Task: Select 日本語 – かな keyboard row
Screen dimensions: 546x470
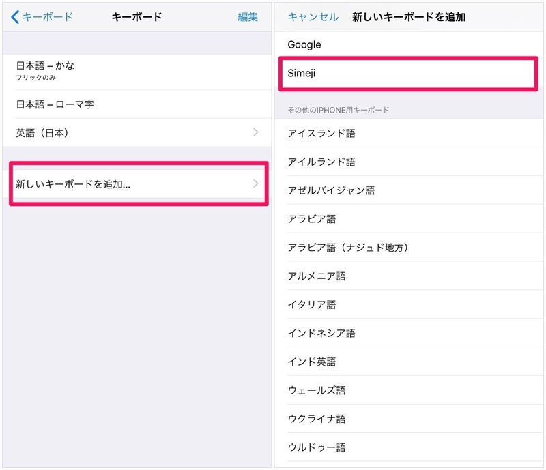Action: (x=137, y=72)
